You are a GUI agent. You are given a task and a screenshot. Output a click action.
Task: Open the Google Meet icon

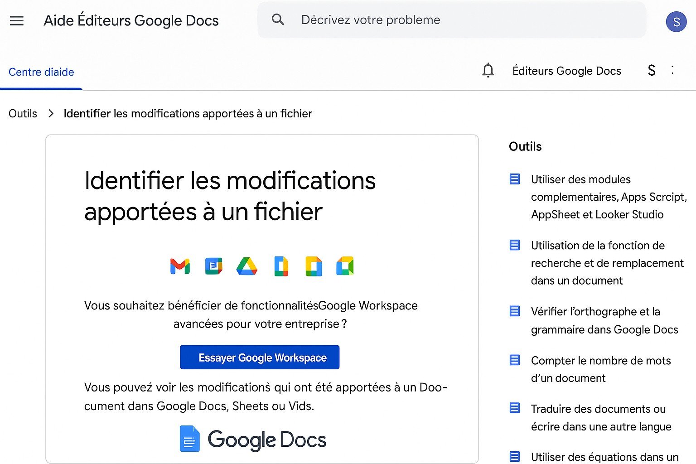pos(345,266)
